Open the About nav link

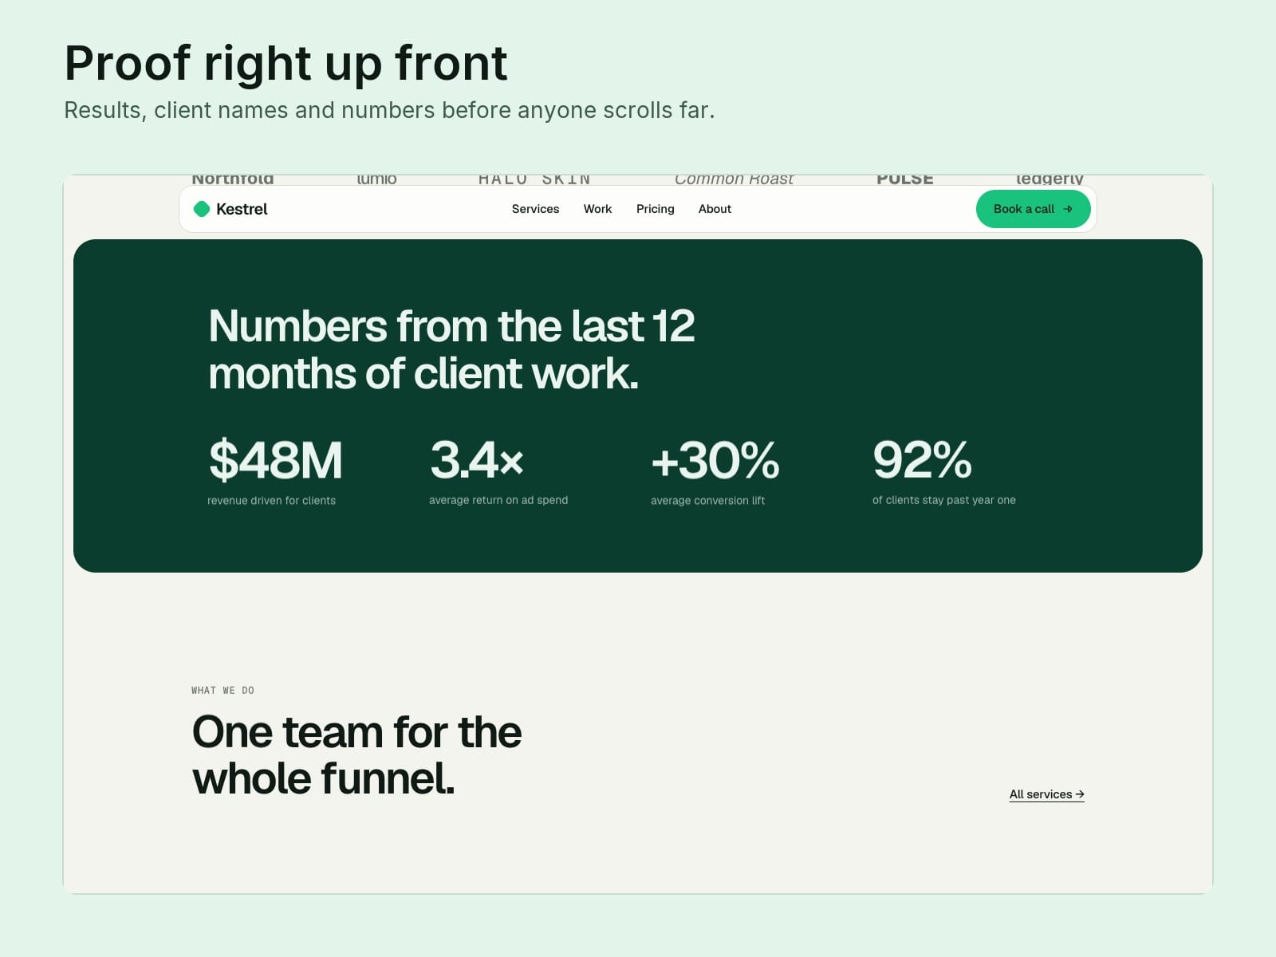(715, 209)
